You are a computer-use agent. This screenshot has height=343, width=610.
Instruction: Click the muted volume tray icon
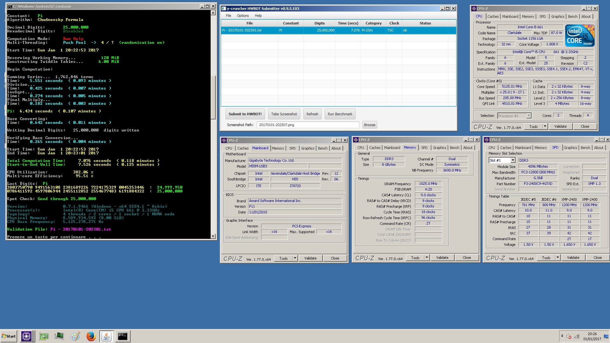(x=569, y=336)
